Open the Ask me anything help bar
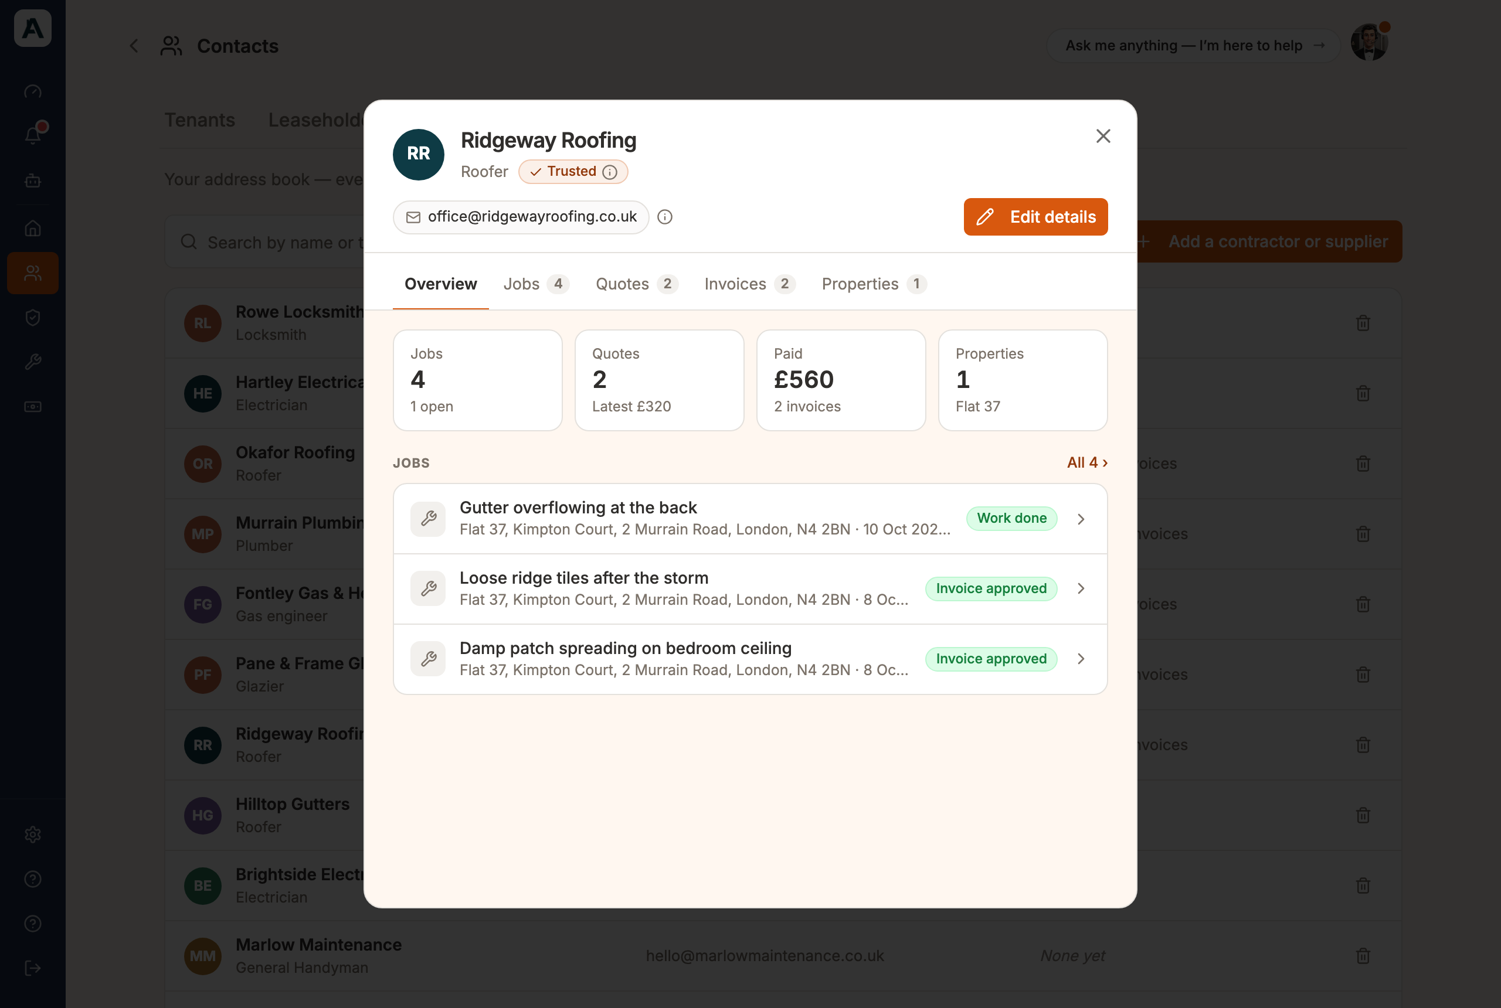 point(1194,46)
